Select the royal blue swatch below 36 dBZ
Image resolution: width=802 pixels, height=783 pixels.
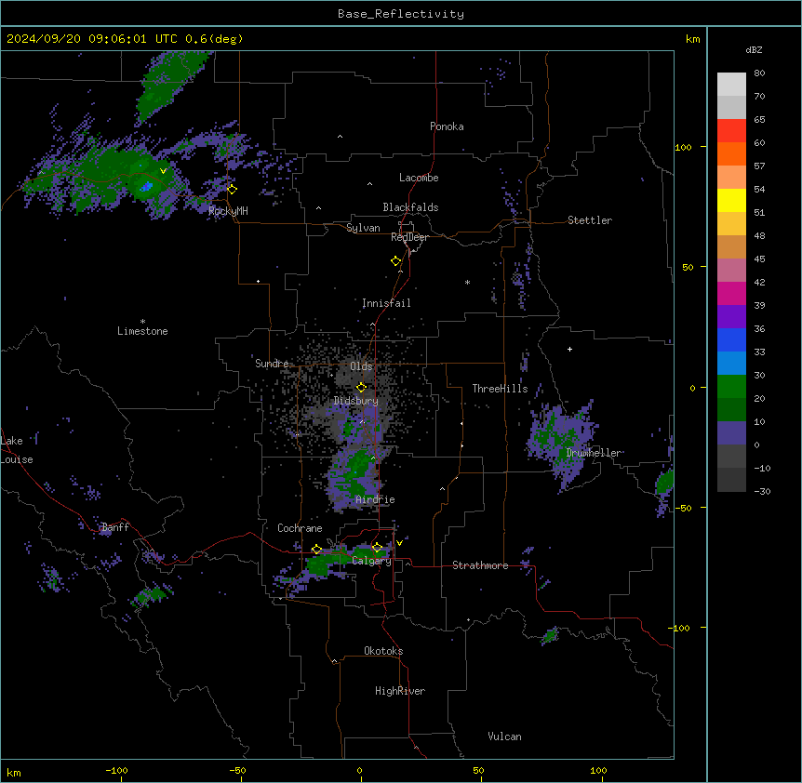[x=731, y=339]
